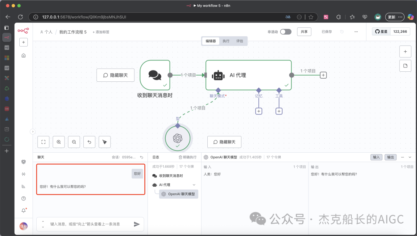
Task: Switch to the 执行 tab
Action: [226, 41]
